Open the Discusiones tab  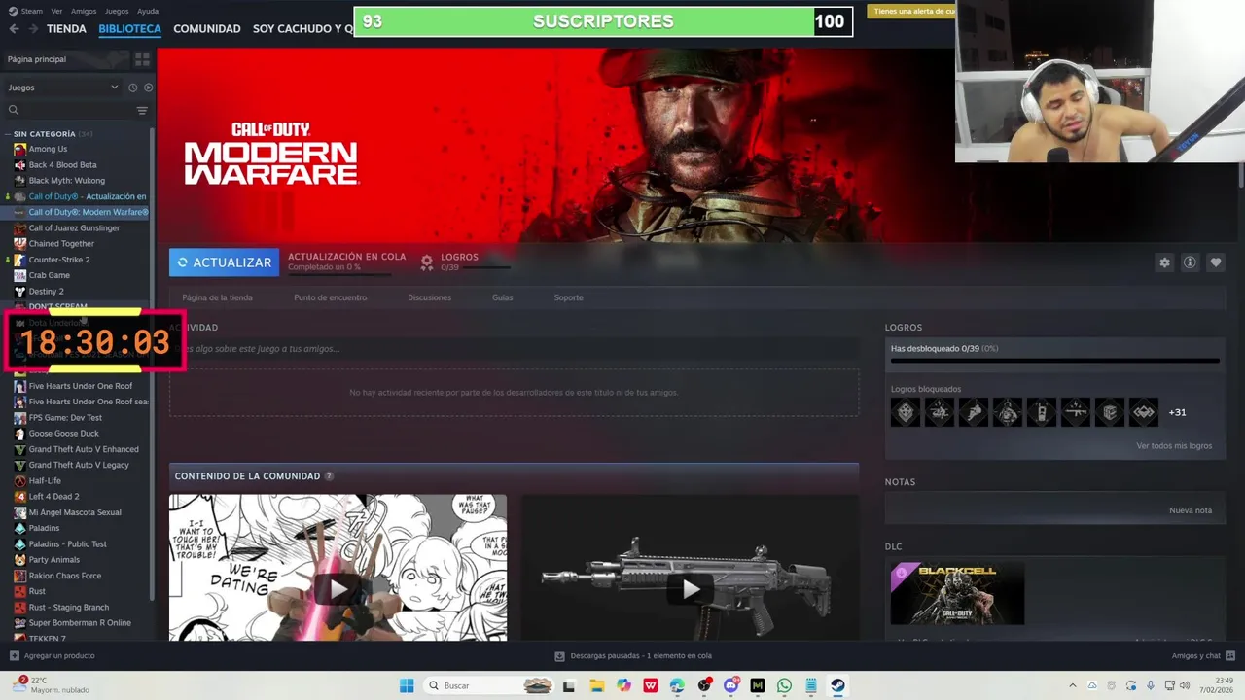(429, 297)
